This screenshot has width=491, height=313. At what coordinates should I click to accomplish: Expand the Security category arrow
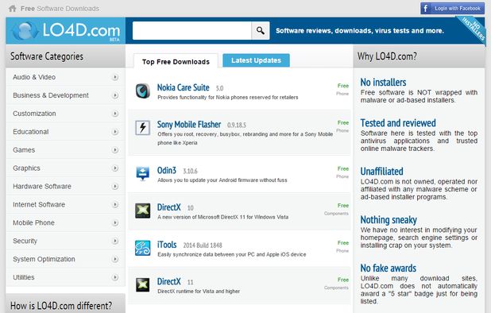(x=115, y=241)
